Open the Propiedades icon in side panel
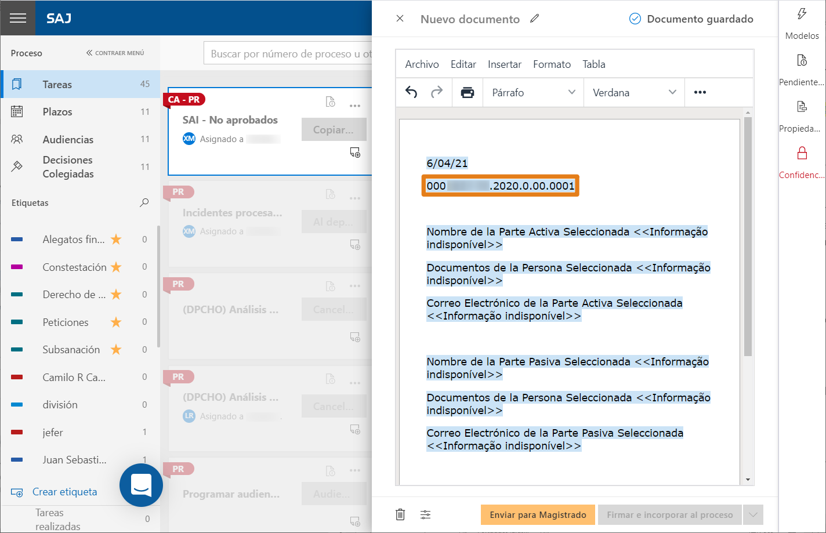Image resolution: width=826 pixels, height=533 pixels. pyautogui.click(x=802, y=107)
